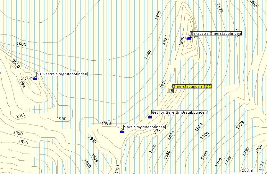Click the 2029 spot elevation label

point(195,37)
